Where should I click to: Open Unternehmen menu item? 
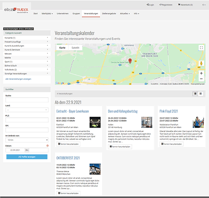point(63,14)
